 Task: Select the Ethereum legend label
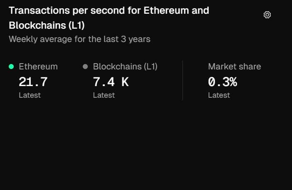click(38, 67)
